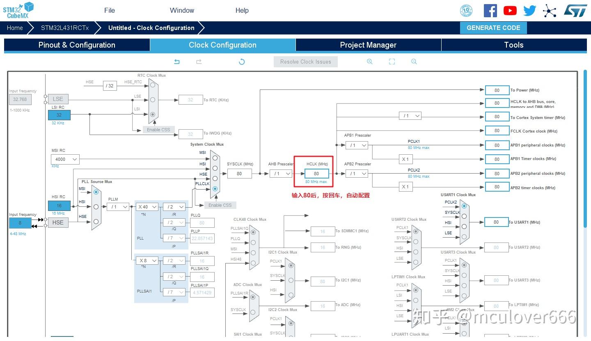Switch to Tools tab
591x341 pixels.
(514, 45)
